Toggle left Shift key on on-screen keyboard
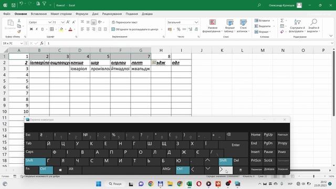Image resolution: width=336 pixels, height=189 pixels. pyautogui.click(x=35, y=161)
